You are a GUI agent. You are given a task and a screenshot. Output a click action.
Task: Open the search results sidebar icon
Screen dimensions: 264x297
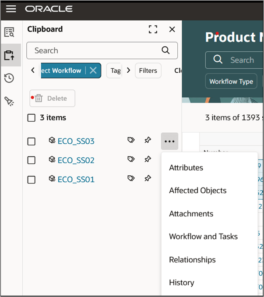[x=9, y=32]
